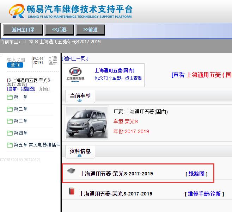Click the 畅易 platform logo icon
Image resolution: width=232 pixels, height=212 pixels.
coord(17,11)
